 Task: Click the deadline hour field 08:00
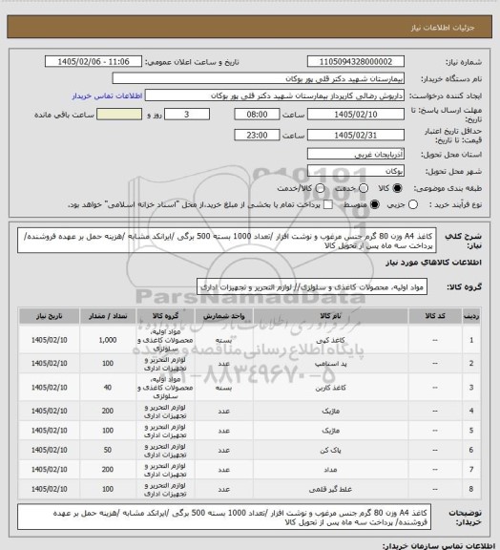point(257,115)
